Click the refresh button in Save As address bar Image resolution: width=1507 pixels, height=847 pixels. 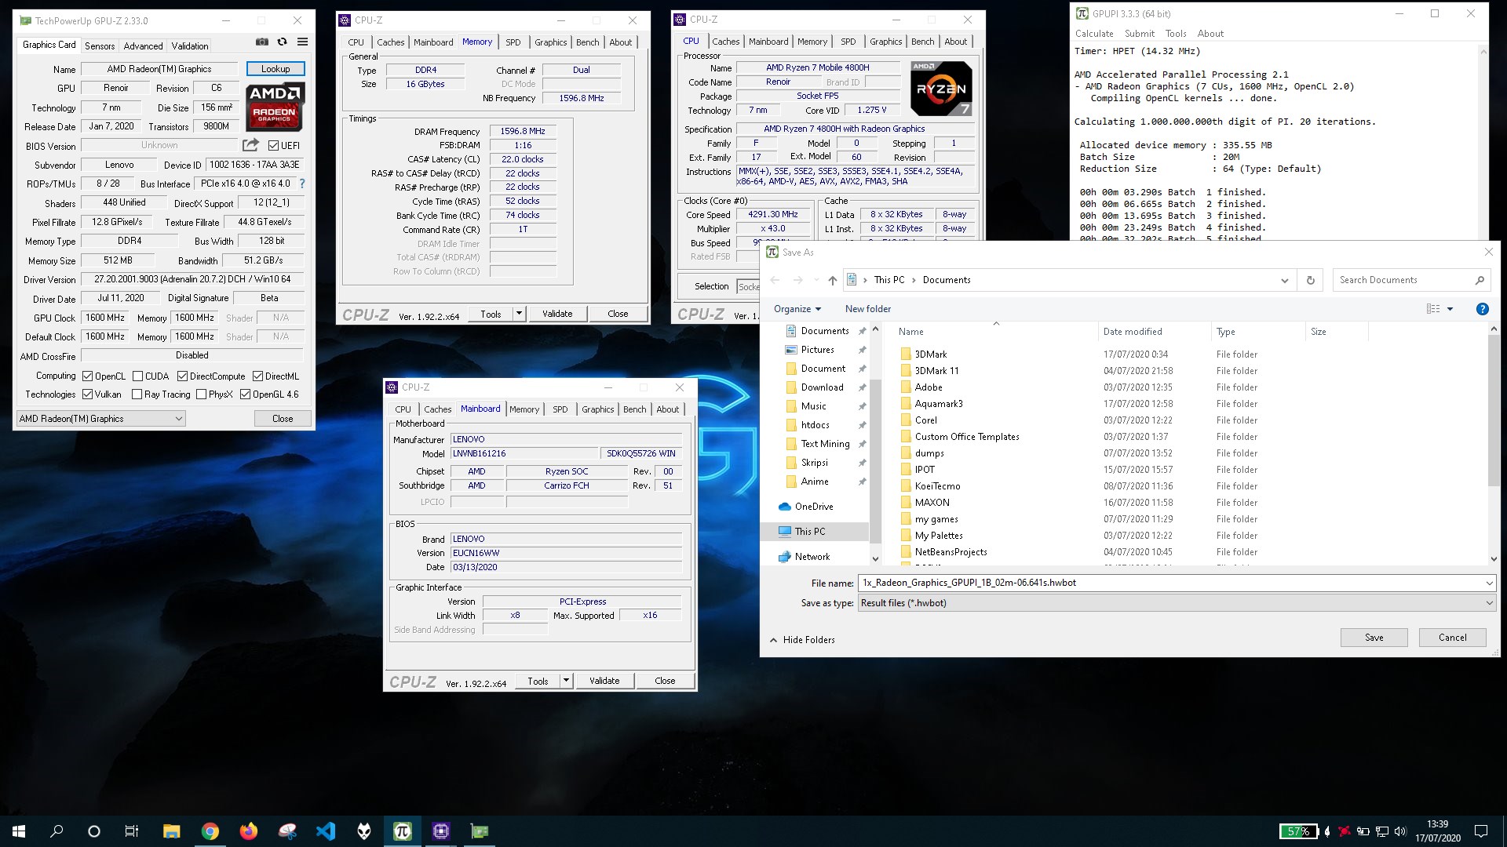pyautogui.click(x=1310, y=280)
